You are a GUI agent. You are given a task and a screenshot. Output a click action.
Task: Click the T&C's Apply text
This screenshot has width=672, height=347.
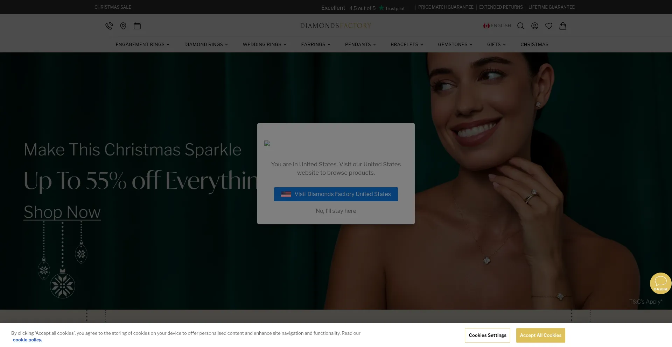[x=646, y=302]
